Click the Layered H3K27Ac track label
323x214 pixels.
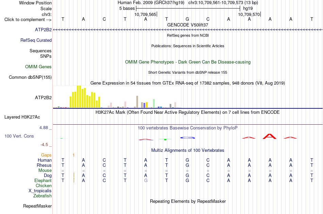point(22,117)
